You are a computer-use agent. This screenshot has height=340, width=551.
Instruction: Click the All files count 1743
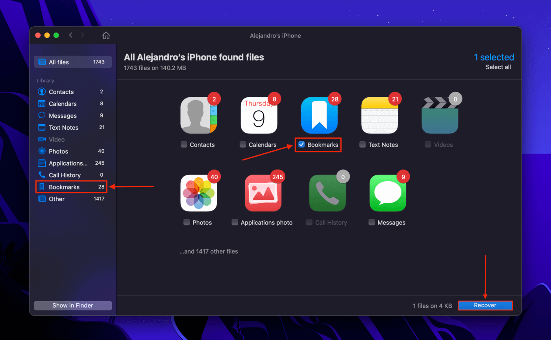[x=99, y=62]
